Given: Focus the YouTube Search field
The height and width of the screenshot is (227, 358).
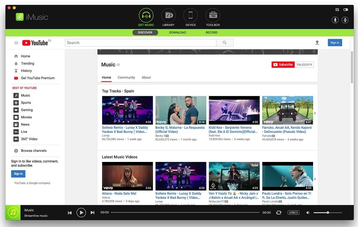Looking at the screenshot, I should tap(141, 43).
